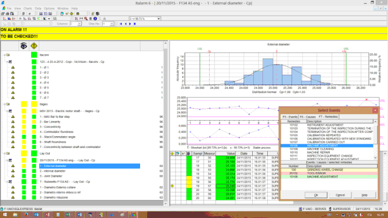
Task: Click the yellow diamond alarm icon in the top toolbar
Action: tap(72, 13)
